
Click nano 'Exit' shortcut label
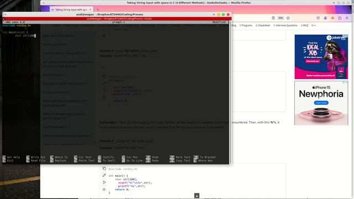click(10, 161)
